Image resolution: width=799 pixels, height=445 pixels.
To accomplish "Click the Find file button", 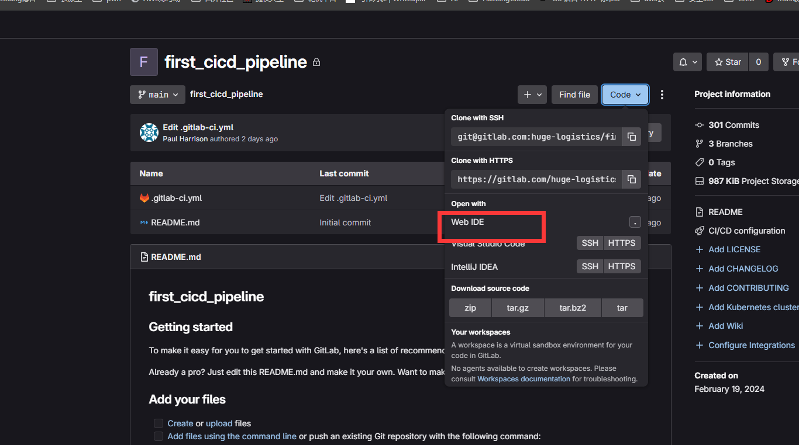I will (x=574, y=95).
